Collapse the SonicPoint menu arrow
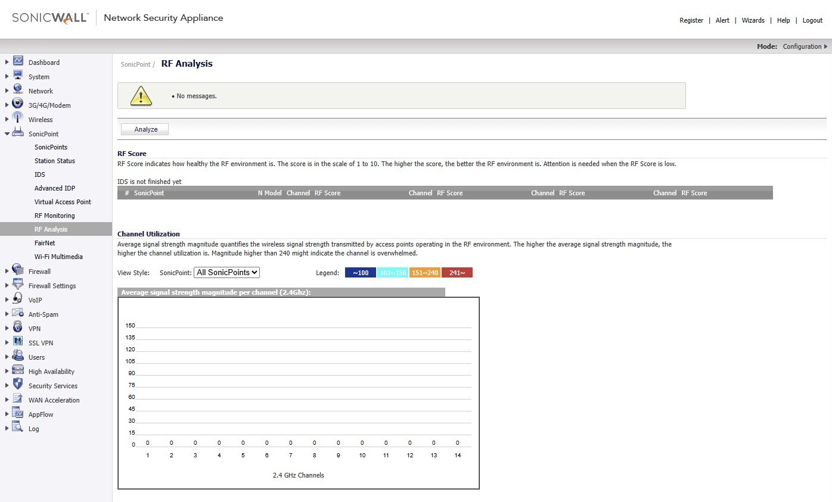Viewport: 832px width, 502px height. (x=7, y=133)
